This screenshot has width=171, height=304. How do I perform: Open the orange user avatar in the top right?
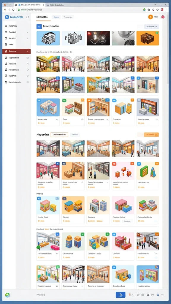[151, 17]
